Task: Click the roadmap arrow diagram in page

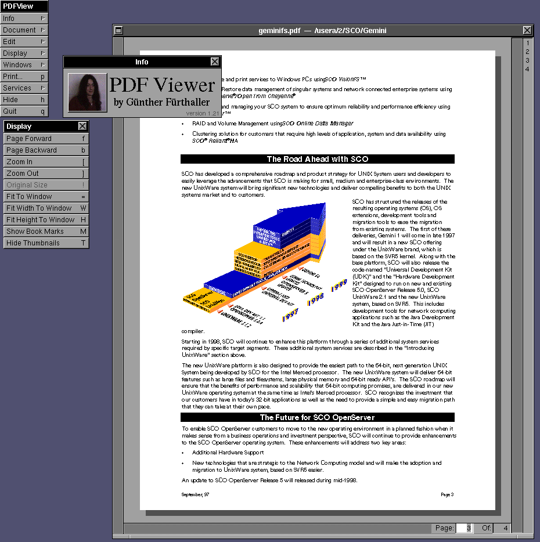Action: (x=265, y=265)
